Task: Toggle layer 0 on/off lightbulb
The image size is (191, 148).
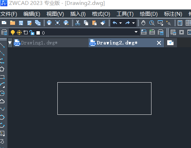Action: (13, 33)
